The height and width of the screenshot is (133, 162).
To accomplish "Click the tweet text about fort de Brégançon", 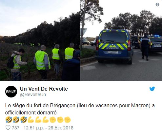I will tap(80, 109).
